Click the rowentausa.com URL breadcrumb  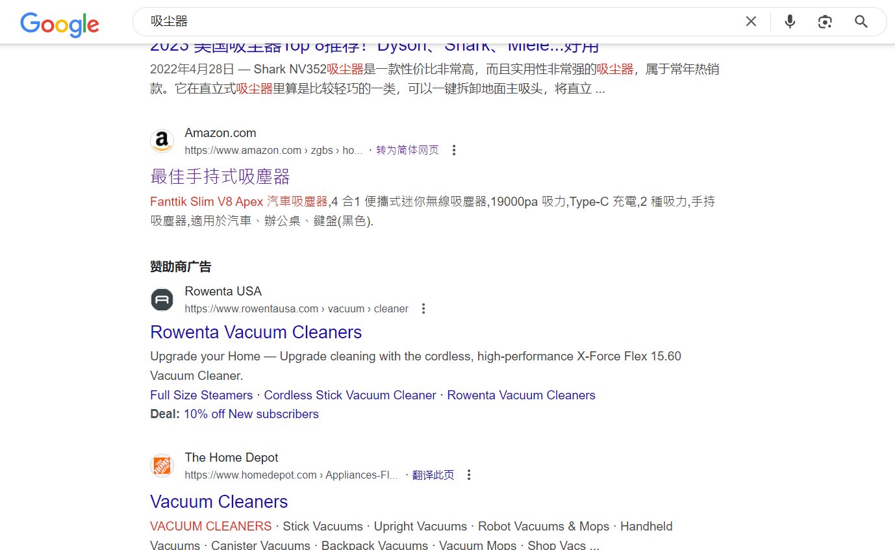pyautogui.click(x=297, y=308)
